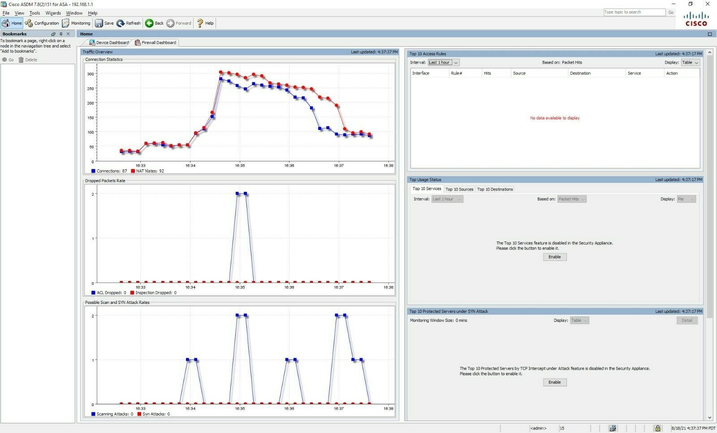Viewport: 717px width, 433px height.
Task: Open the Pie display dropdown
Action: point(686,199)
